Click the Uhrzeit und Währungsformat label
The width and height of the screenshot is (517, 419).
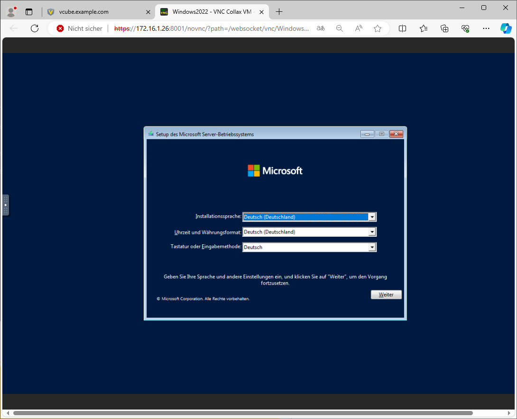click(x=208, y=232)
